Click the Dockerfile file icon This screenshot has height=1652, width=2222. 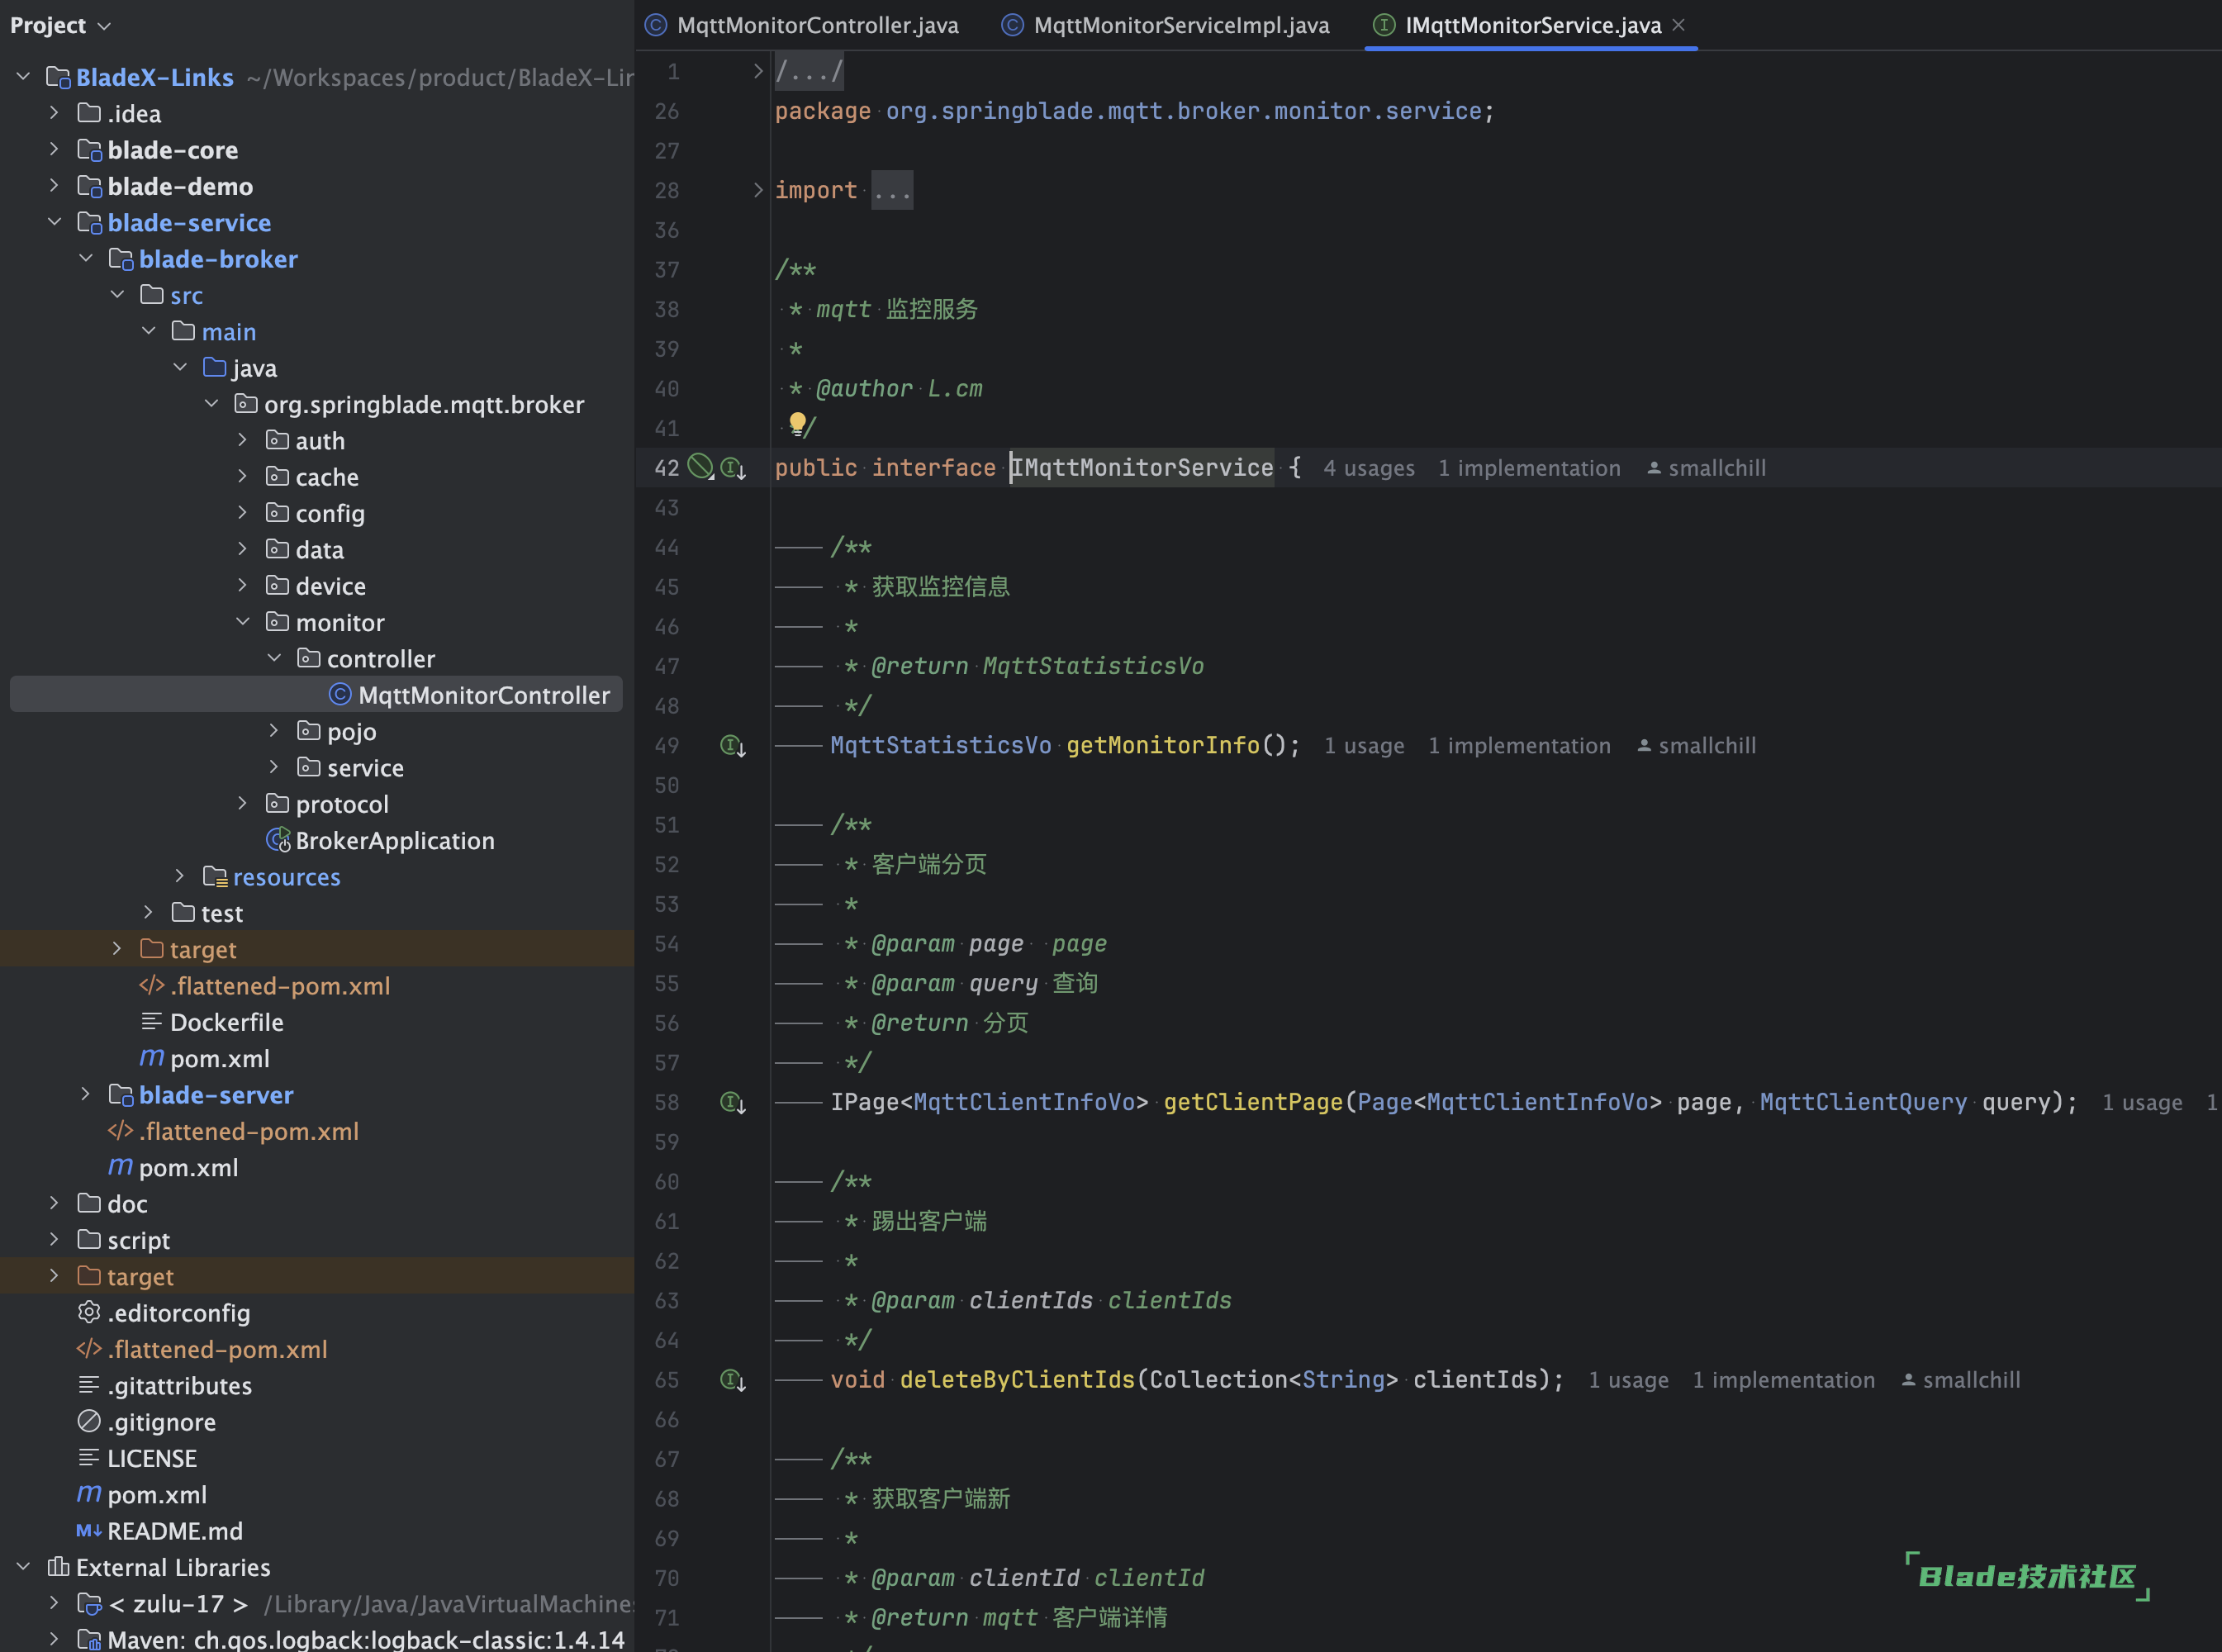coord(151,1022)
